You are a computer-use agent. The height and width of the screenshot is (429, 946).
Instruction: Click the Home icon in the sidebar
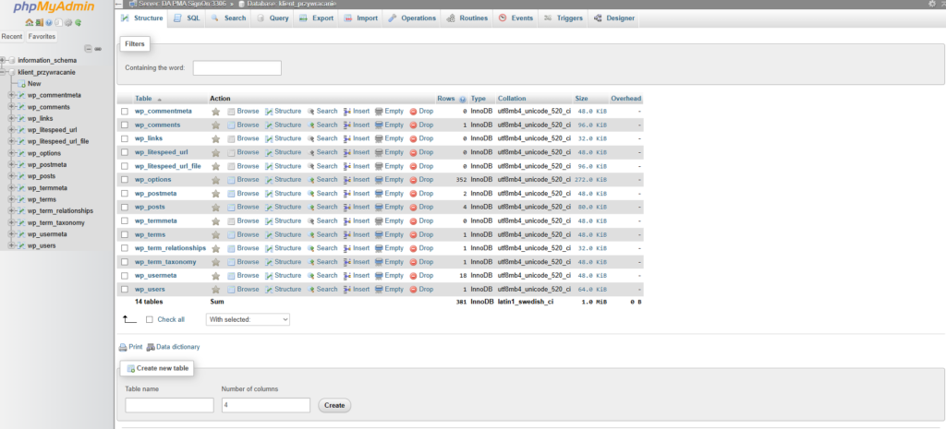(30, 22)
